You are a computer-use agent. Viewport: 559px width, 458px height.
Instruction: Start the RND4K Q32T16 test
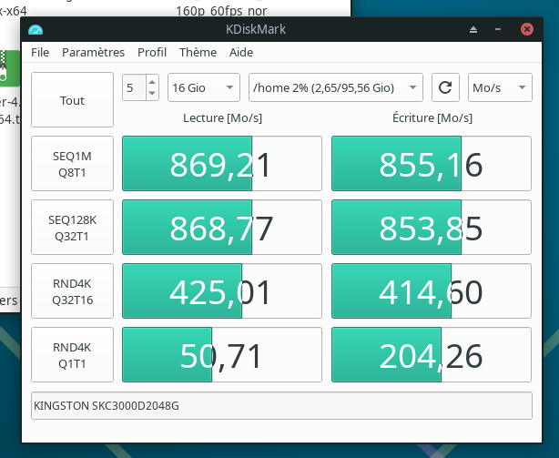(72, 291)
